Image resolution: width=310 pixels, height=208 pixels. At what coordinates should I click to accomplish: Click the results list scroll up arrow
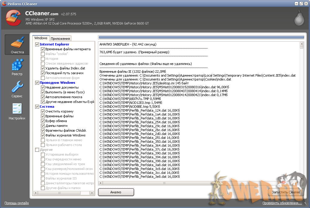pyautogui.click(x=302, y=44)
